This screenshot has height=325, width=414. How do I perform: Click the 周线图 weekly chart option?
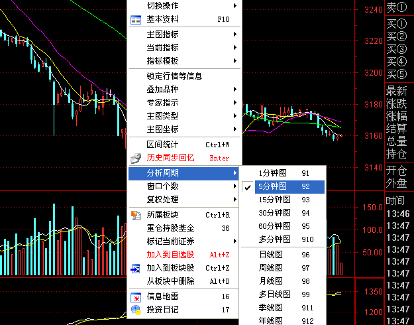pos(284,268)
